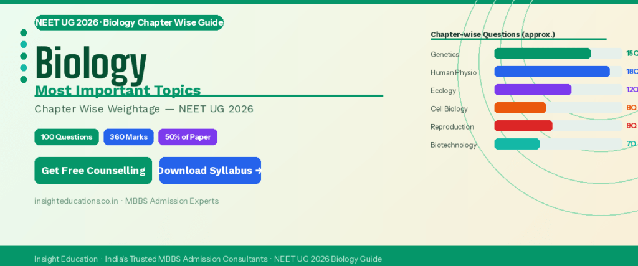Select the 100 Questions badge

[67, 137]
